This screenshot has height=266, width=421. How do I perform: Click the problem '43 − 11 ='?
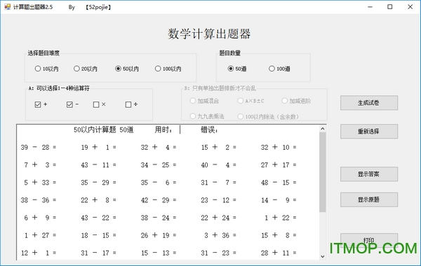[x=98, y=164]
